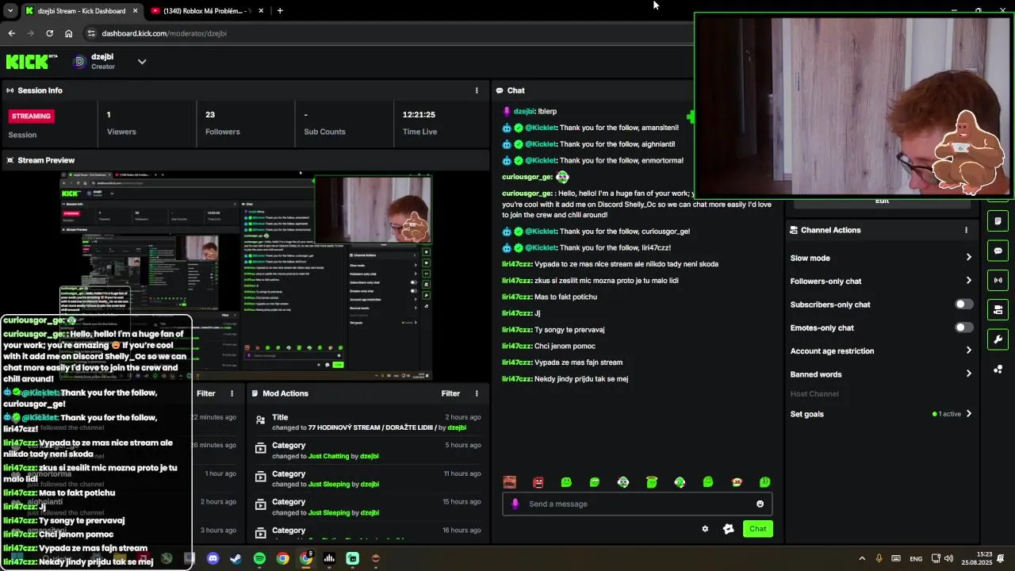Screen dimensions: 1015x571
Task: Filter the activity feed list
Action: pyautogui.click(x=206, y=393)
